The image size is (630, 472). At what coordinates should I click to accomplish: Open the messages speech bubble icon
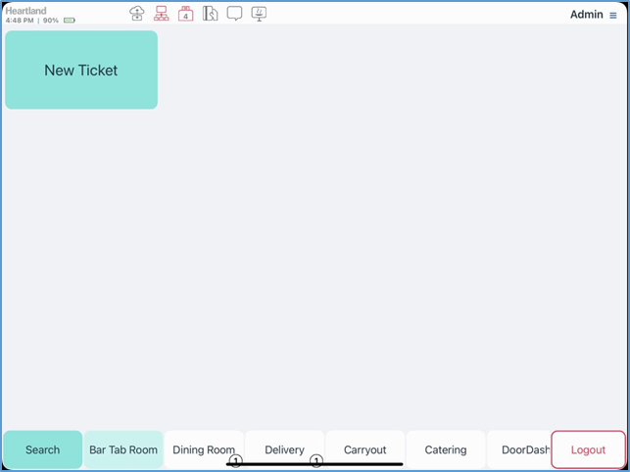coord(235,14)
